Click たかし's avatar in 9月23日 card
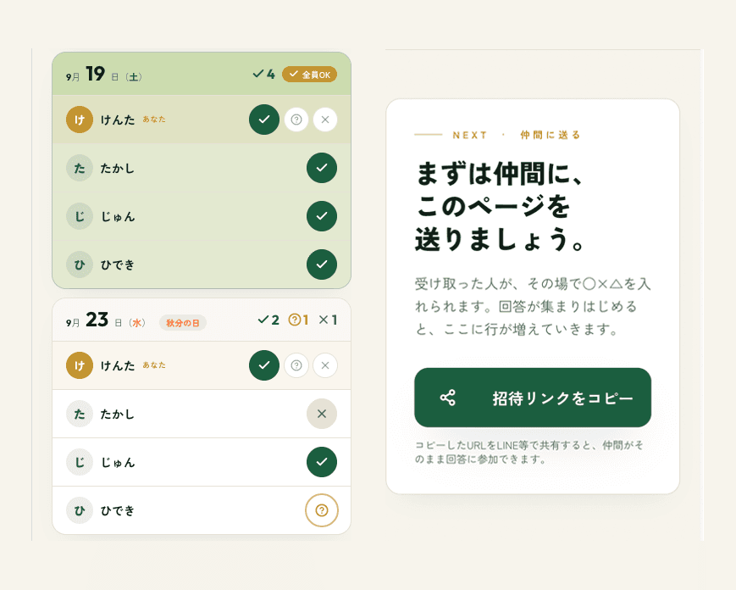Image resolution: width=736 pixels, height=590 pixels. click(x=80, y=414)
